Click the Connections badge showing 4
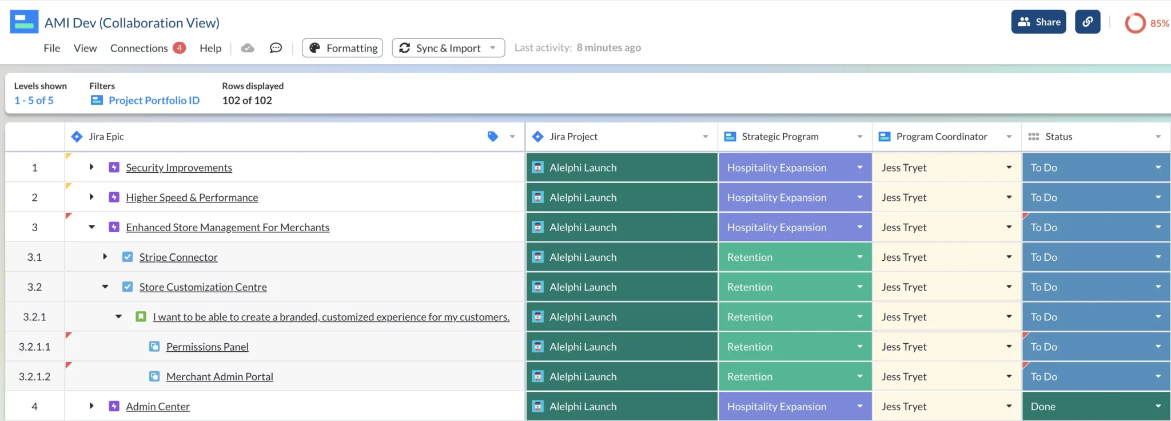 tap(179, 47)
